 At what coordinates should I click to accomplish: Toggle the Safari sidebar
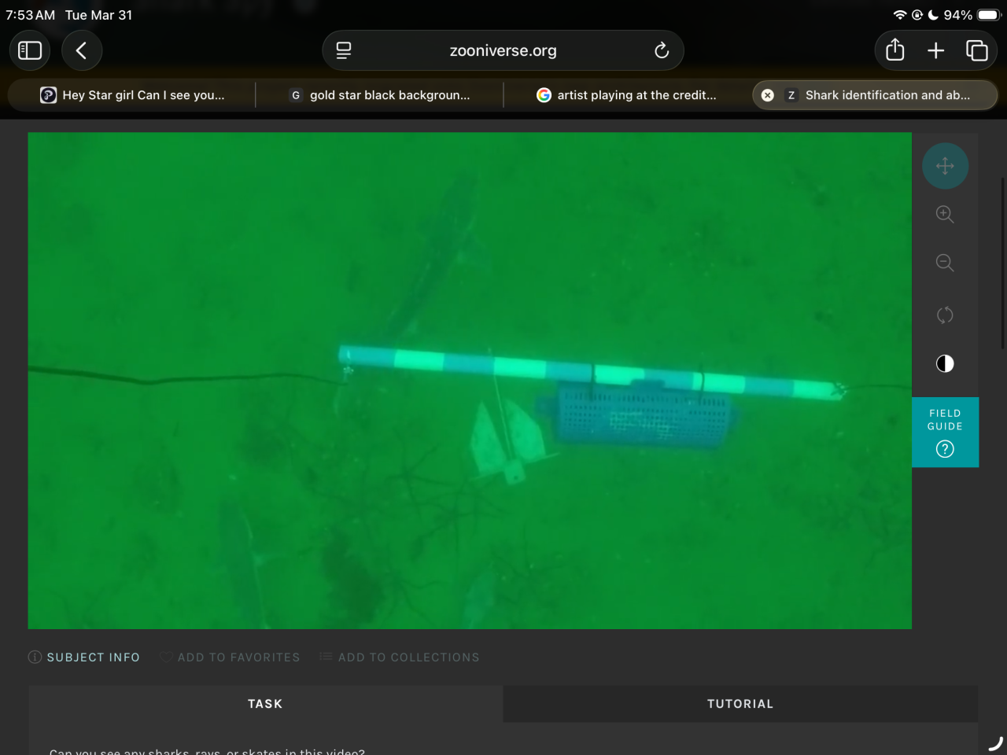[x=30, y=50]
